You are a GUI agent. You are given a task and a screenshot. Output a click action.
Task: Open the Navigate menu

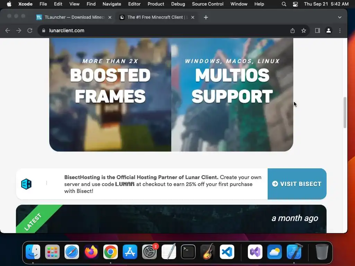pos(112,4)
